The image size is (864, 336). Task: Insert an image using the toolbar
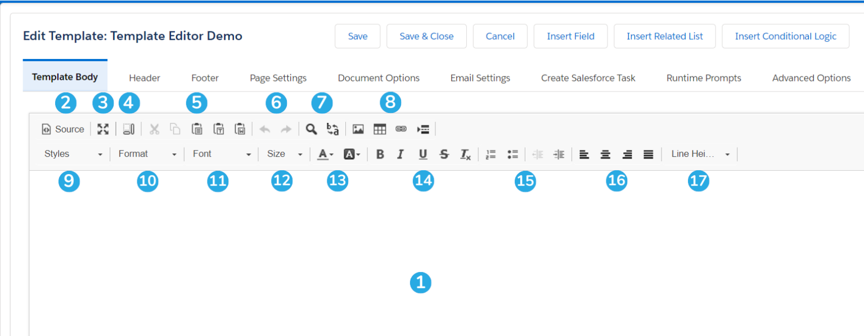[x=358, y=129]
